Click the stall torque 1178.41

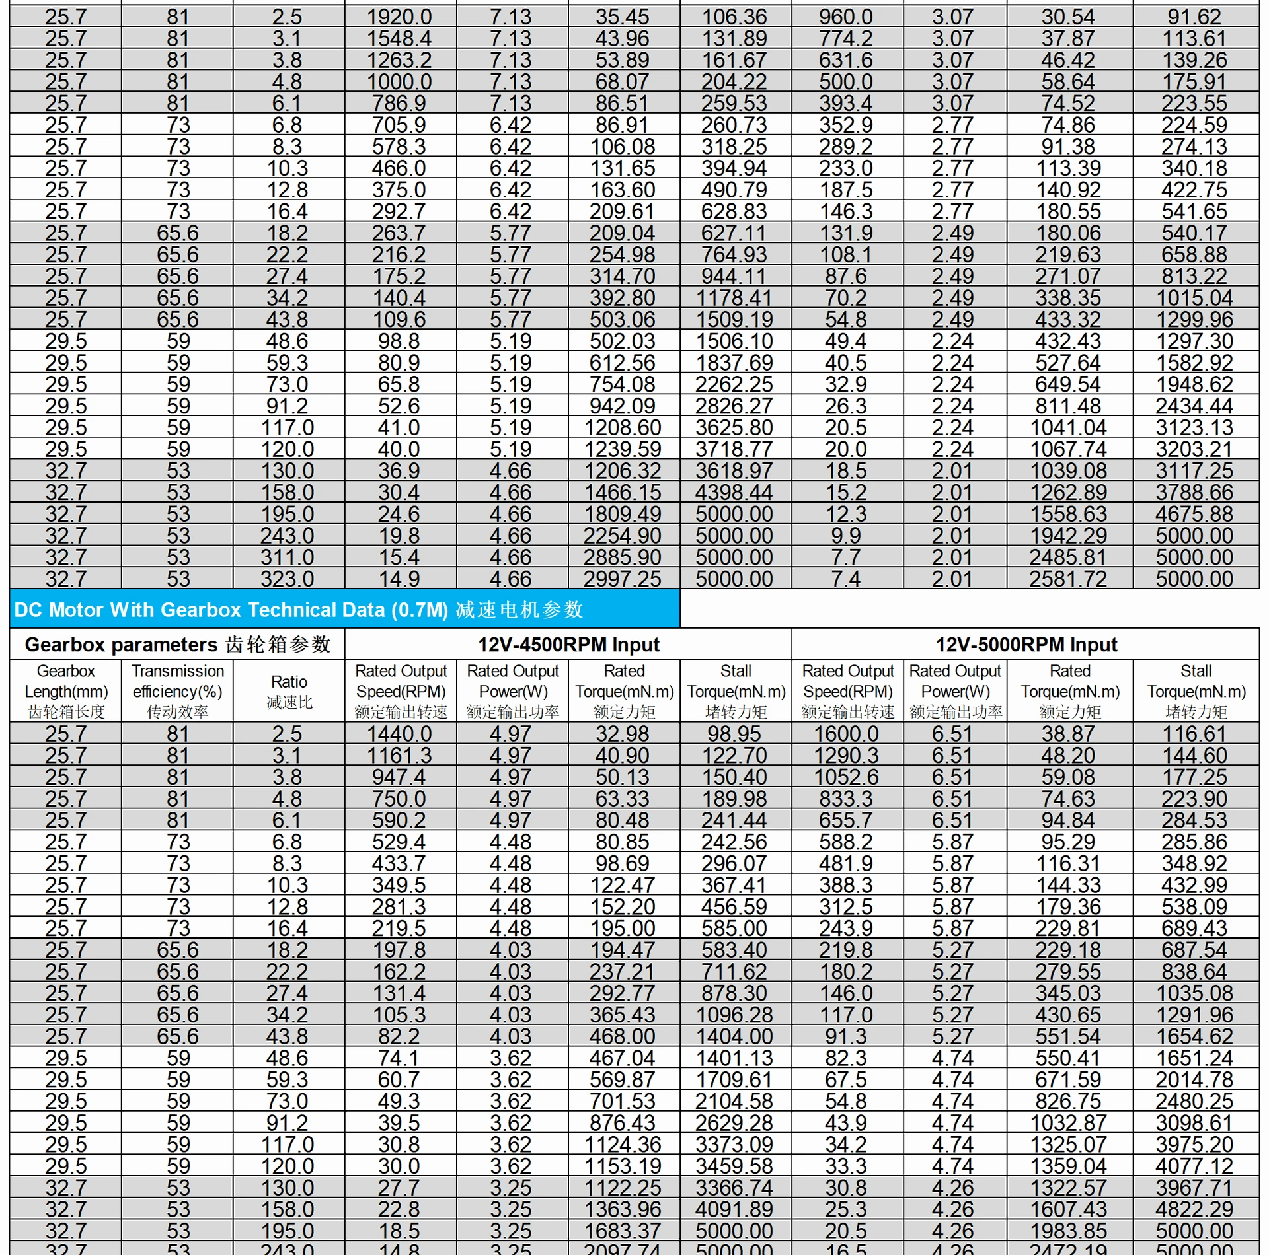tap(734, 298)
